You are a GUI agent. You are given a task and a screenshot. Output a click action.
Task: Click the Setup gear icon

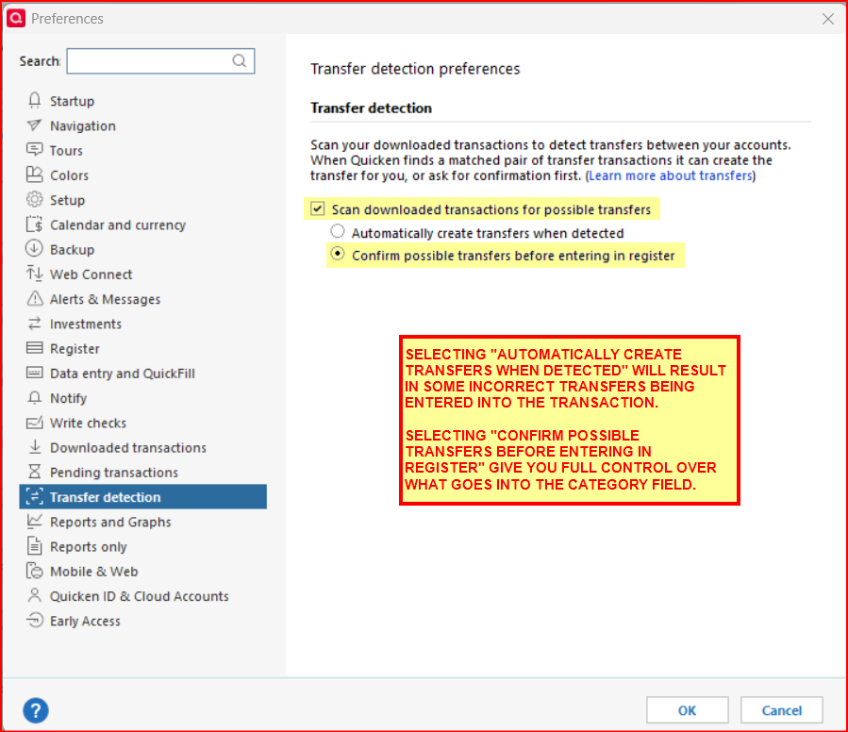tap(35, 200)
